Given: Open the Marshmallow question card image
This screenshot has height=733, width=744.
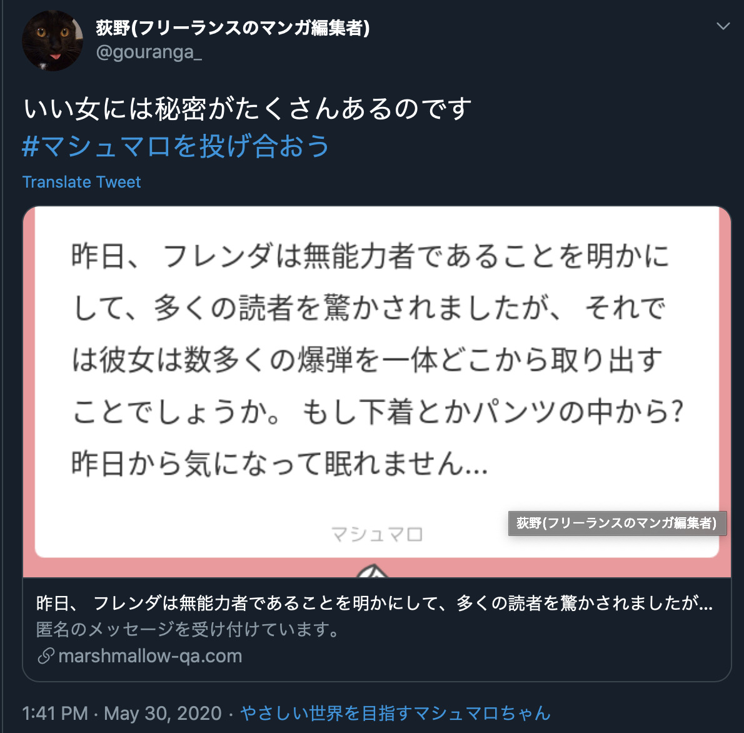Looking at the screenshot, I should pyautogui.click(x=377, y=392).
